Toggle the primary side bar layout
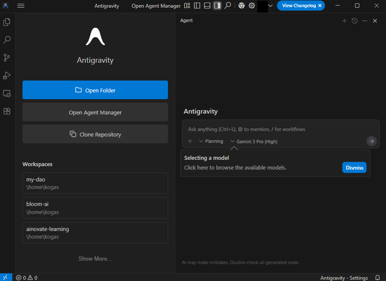 197,6
